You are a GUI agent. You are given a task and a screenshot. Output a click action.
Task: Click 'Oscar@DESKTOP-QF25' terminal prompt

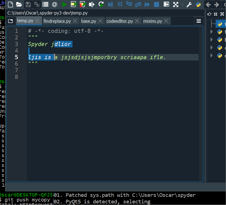tap(26, 195)
